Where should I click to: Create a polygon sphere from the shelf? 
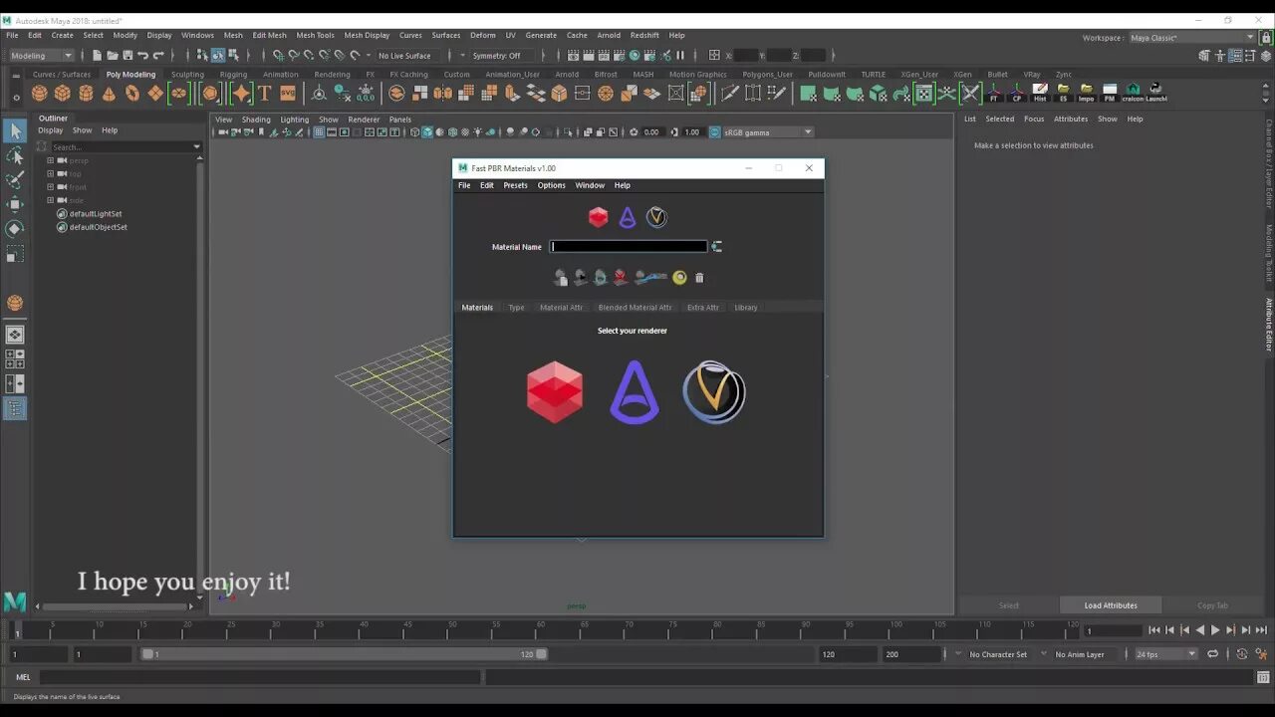click(x=39, y=94)
